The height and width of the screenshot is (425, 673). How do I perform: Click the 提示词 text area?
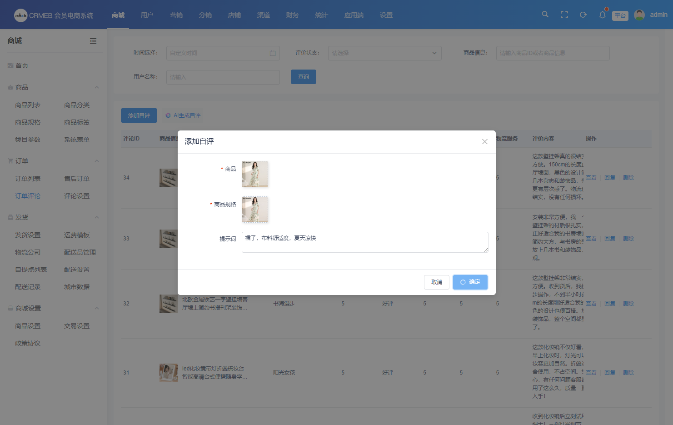point(364,242)
